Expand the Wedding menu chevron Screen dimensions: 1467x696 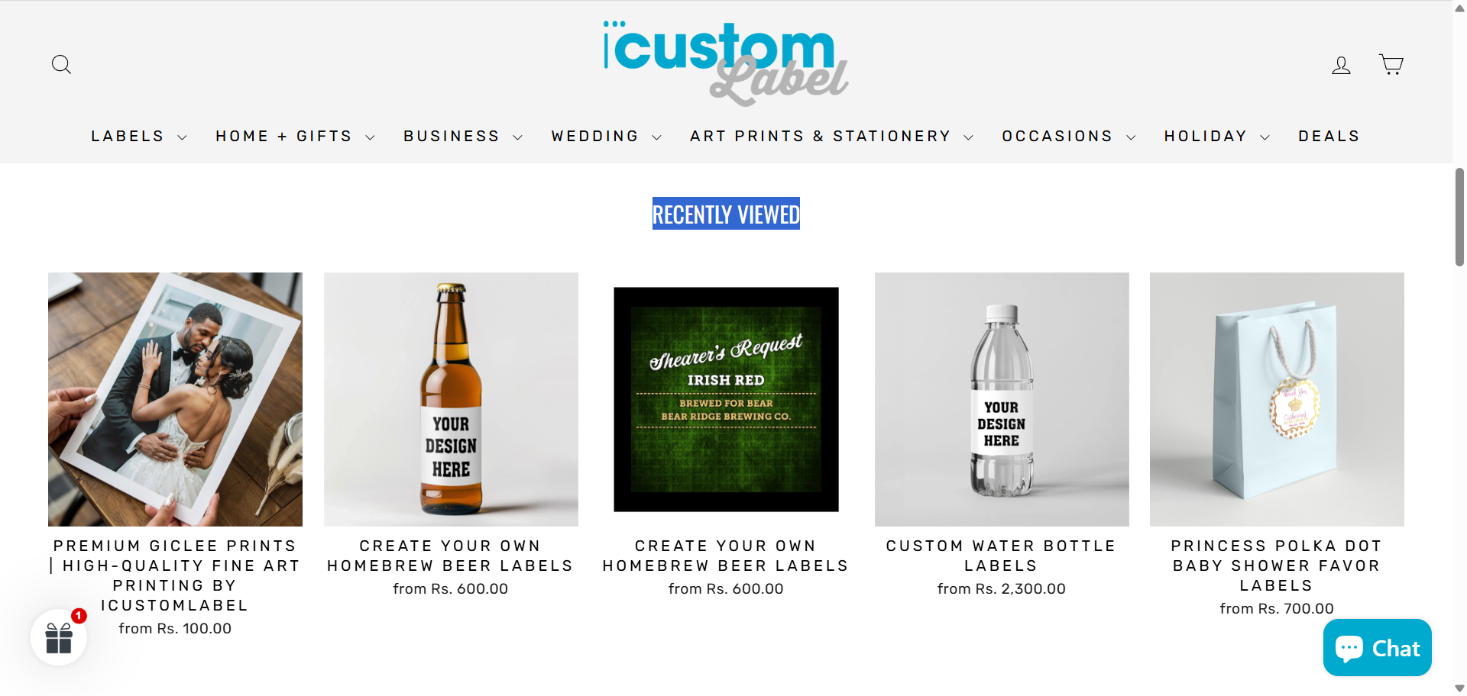[656, 137]
